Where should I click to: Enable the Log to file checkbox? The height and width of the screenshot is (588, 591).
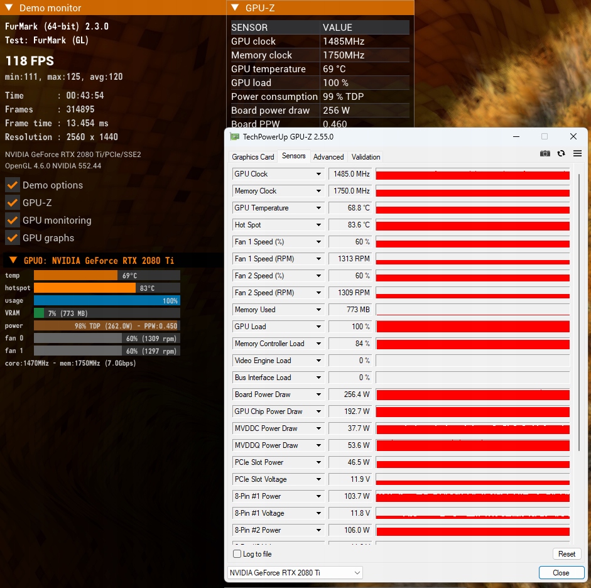click(237, 553)
